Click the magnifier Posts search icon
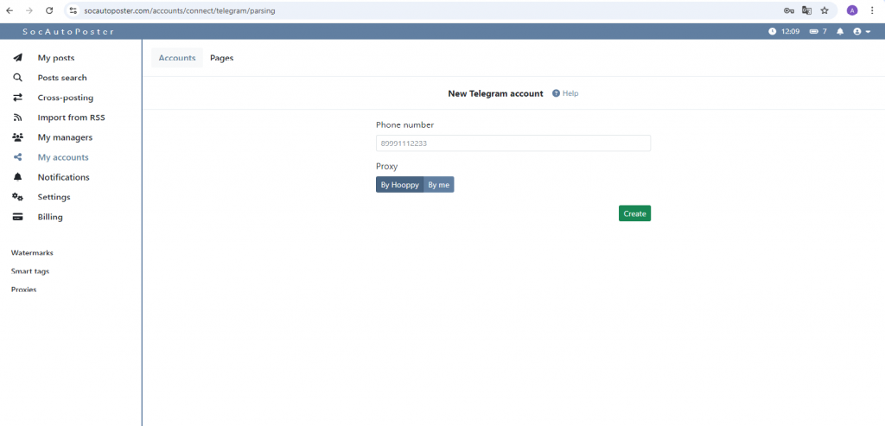 [x=17, y=78]
